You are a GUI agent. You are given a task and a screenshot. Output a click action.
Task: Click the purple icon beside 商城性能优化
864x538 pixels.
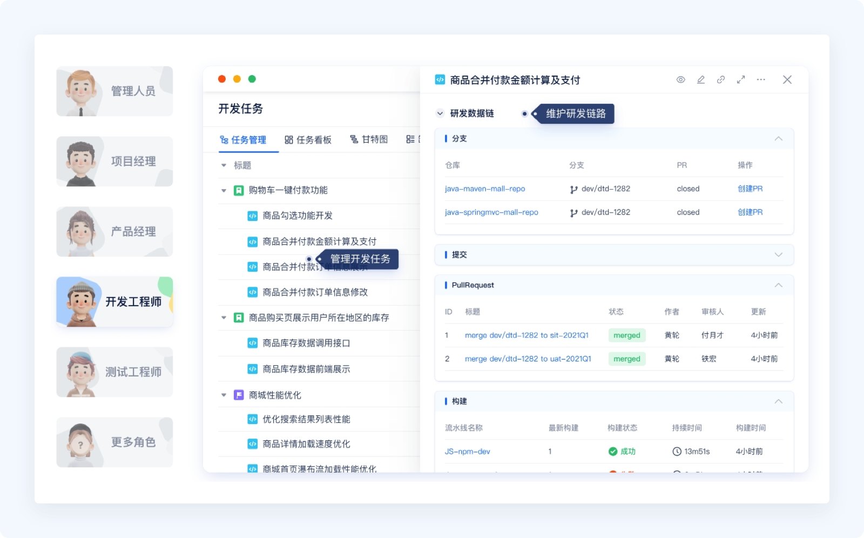[x=238, y=395]
